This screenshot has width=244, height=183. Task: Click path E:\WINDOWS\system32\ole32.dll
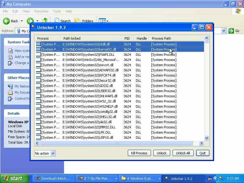click(87, 122)
